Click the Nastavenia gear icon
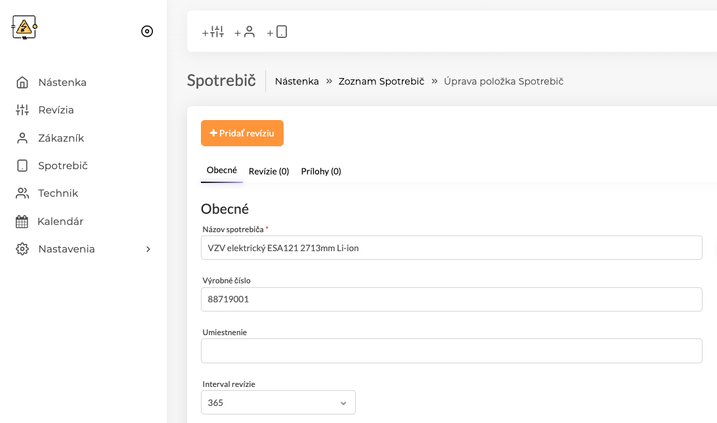The image size is (717, 423). (x=22, y=249)
